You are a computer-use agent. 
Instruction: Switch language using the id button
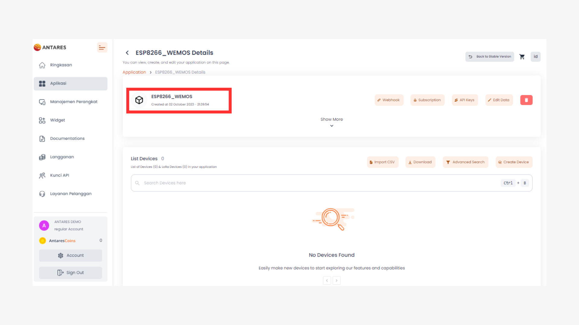point(536,57)
